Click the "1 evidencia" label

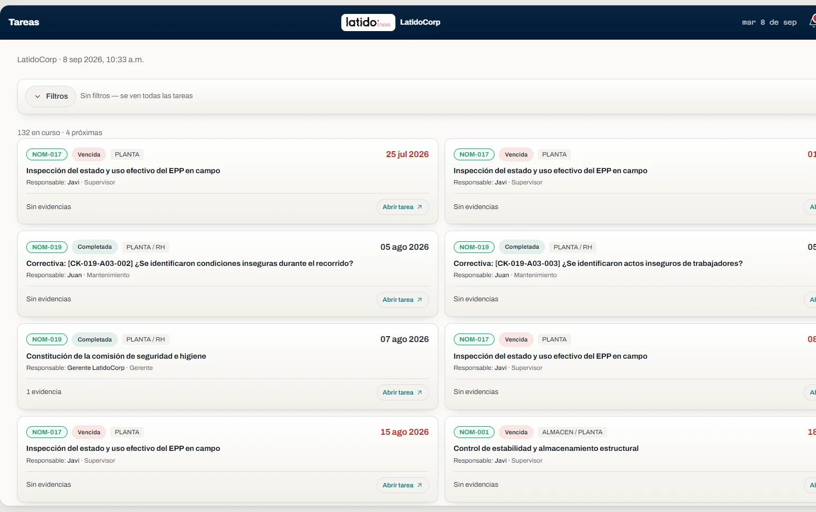44,392
